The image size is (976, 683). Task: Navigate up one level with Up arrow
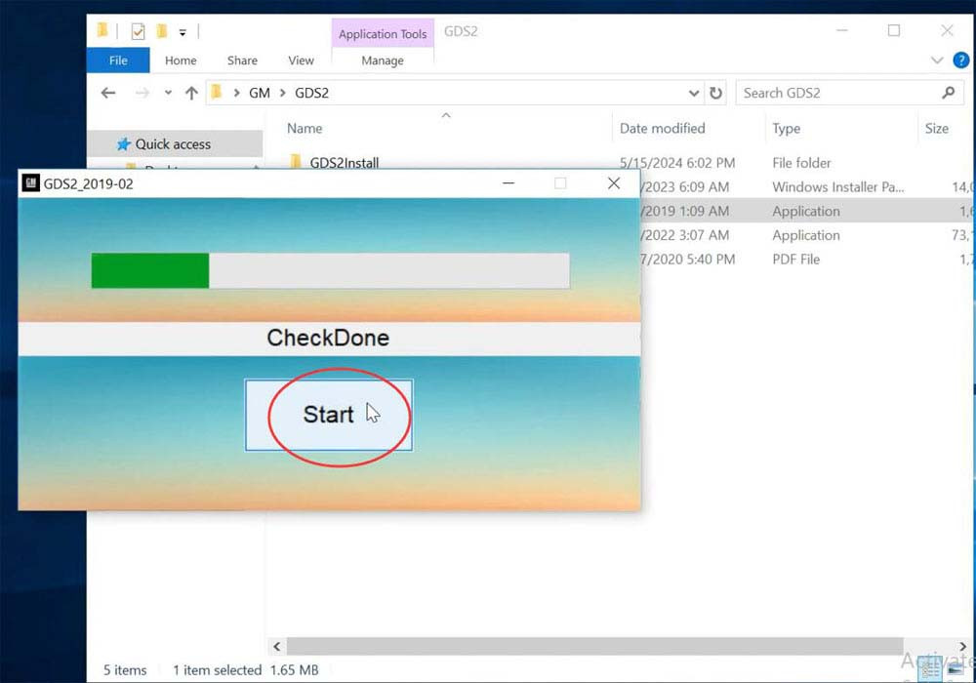191,93
